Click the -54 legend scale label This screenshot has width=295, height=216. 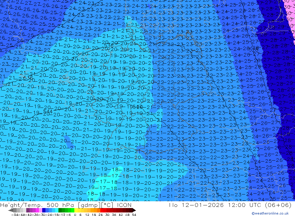[x=14, y=215]
